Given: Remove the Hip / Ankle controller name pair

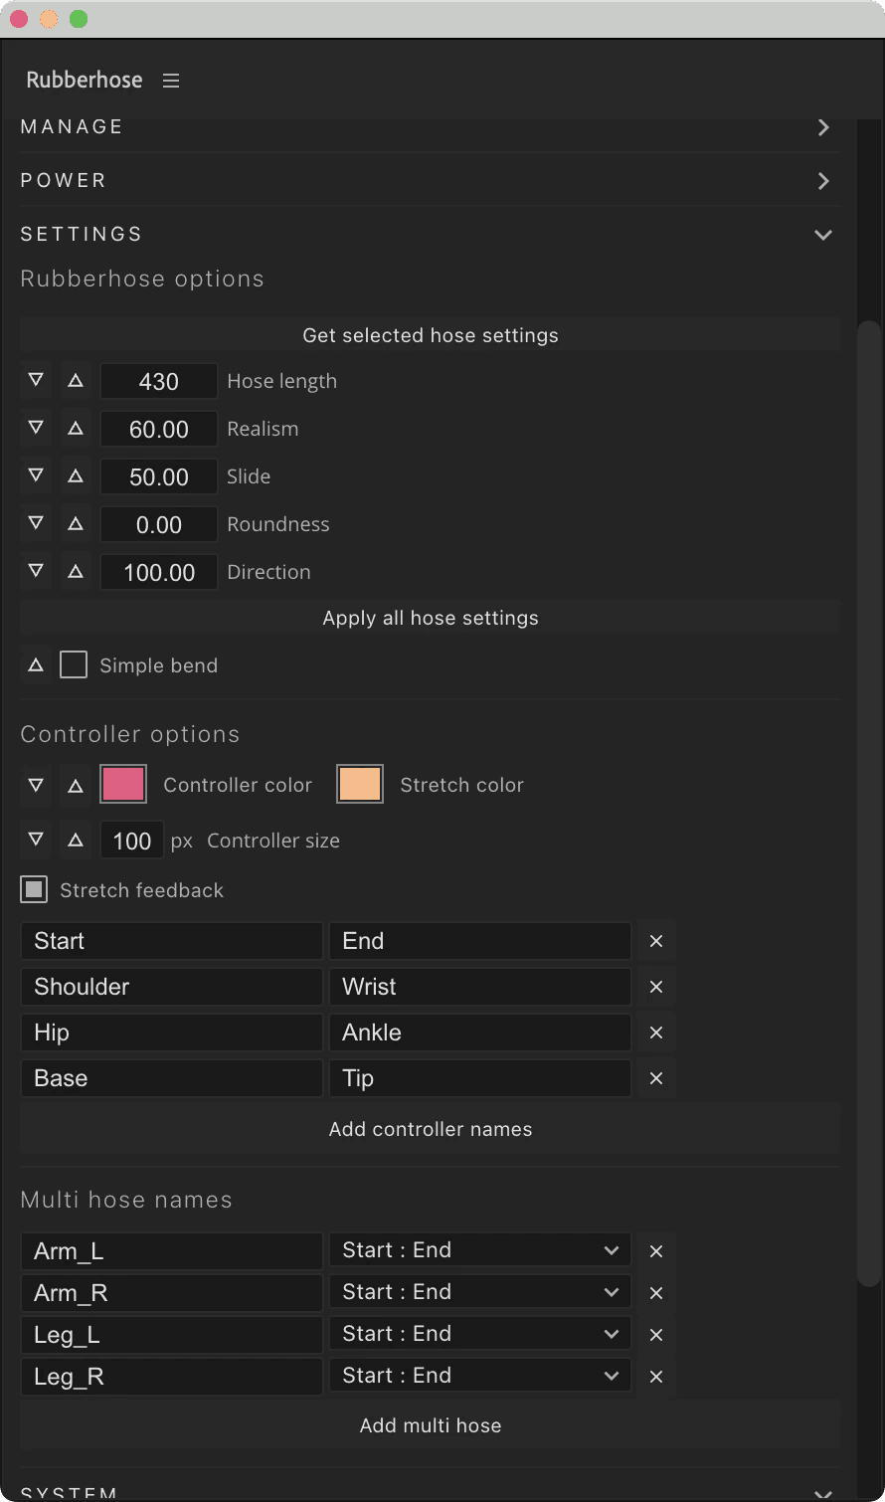Looking at the screenshot, I should (656, 1033).
